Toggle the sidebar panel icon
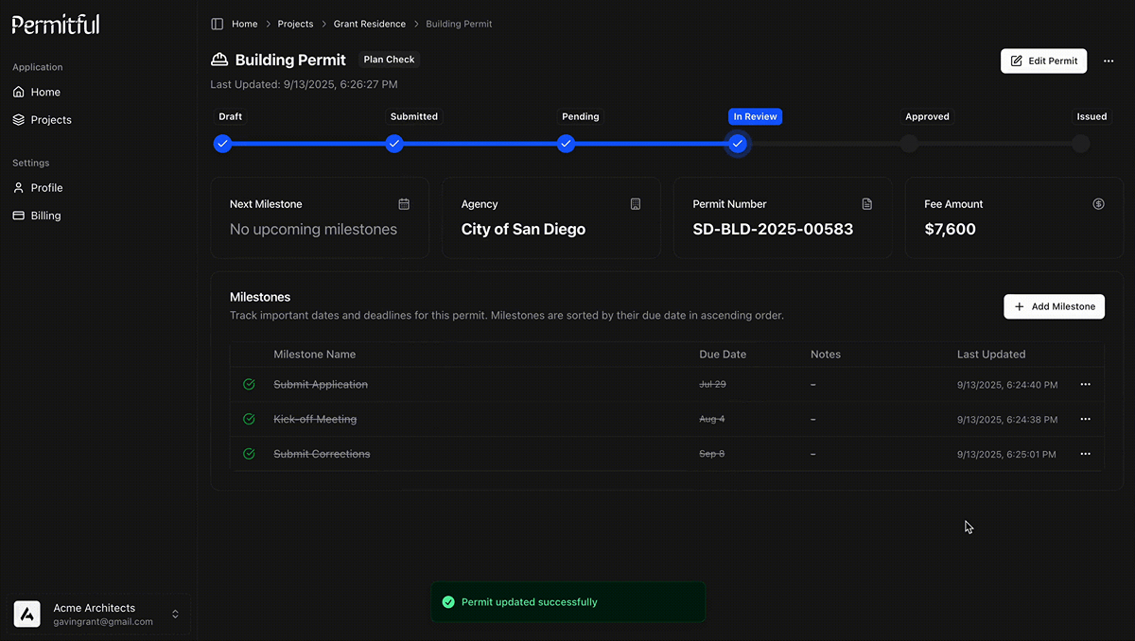 (218, 24)
